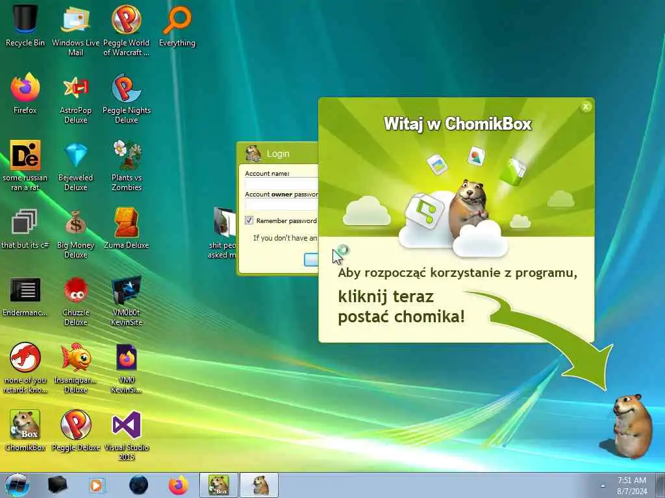
Task: Select ChomikBox desktop shortcut
Action: [25, 431]
